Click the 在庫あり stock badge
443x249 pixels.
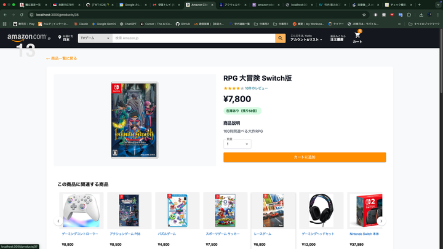(242, 111)
